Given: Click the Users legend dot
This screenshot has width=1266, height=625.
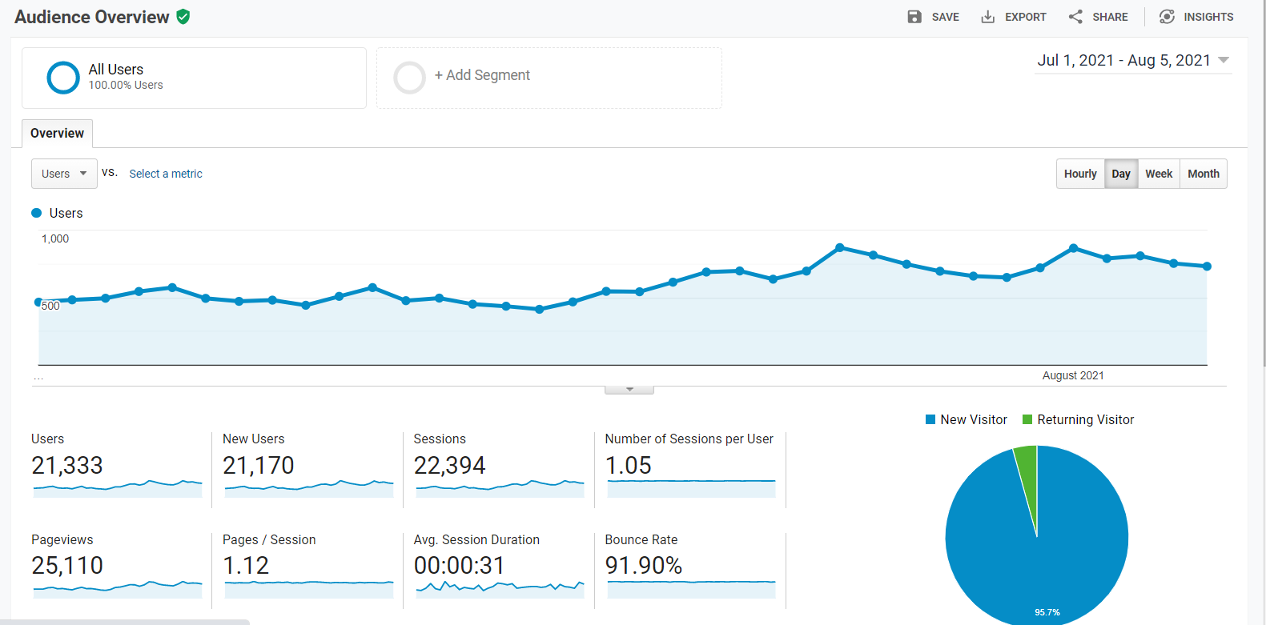Looking at the screenshot, I should click(36, 213).
